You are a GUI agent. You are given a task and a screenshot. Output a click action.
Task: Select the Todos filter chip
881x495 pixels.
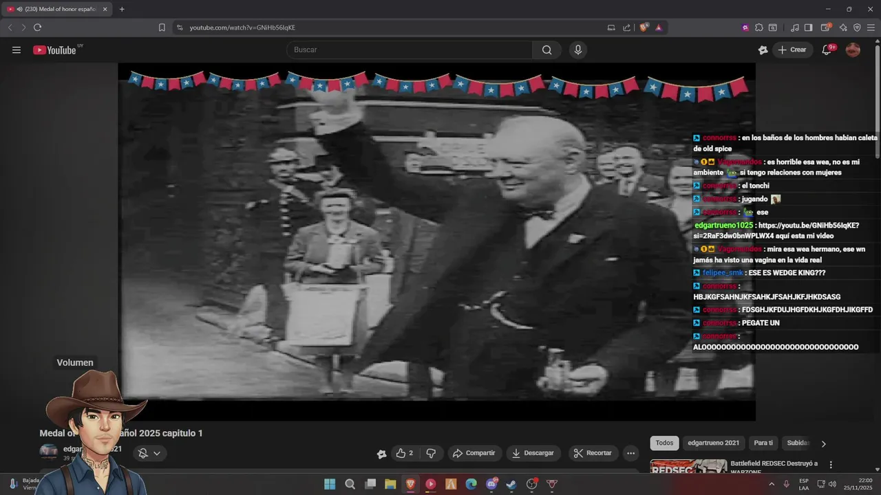[664, 443]
